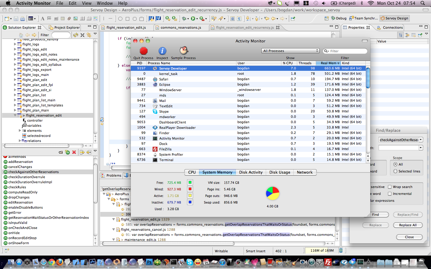Open the Debug perspective

339,18
